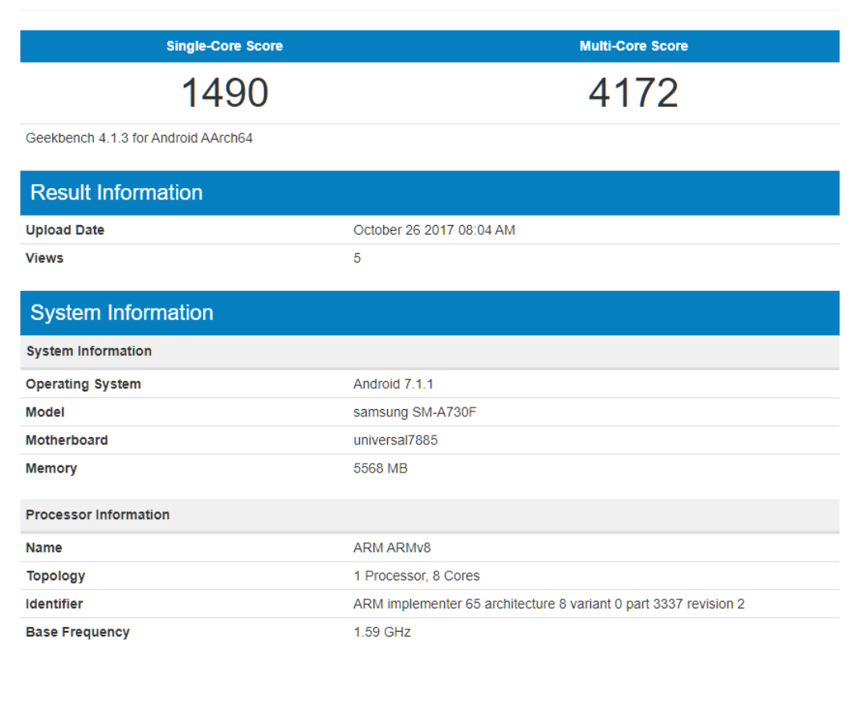Select the Result Information section header
864x704 pixels.
coord(116,193)
